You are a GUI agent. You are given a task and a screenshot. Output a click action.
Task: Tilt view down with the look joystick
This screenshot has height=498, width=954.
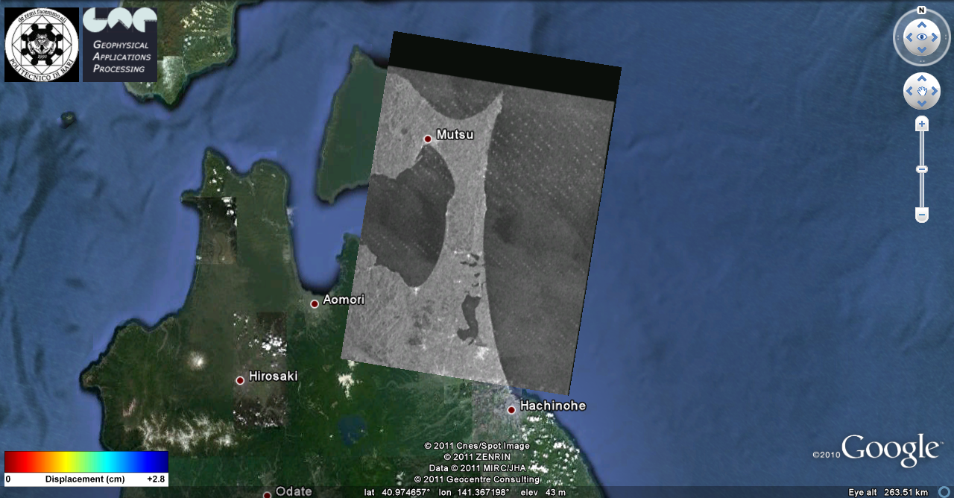(x=922, y=50)
